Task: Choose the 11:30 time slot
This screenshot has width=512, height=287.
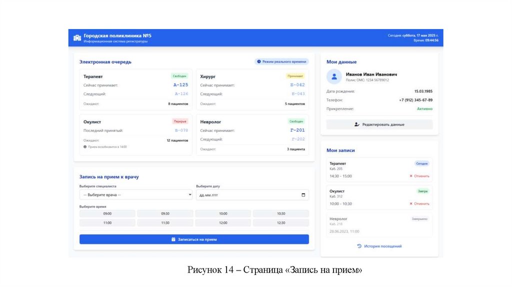Action: (165, 222)
